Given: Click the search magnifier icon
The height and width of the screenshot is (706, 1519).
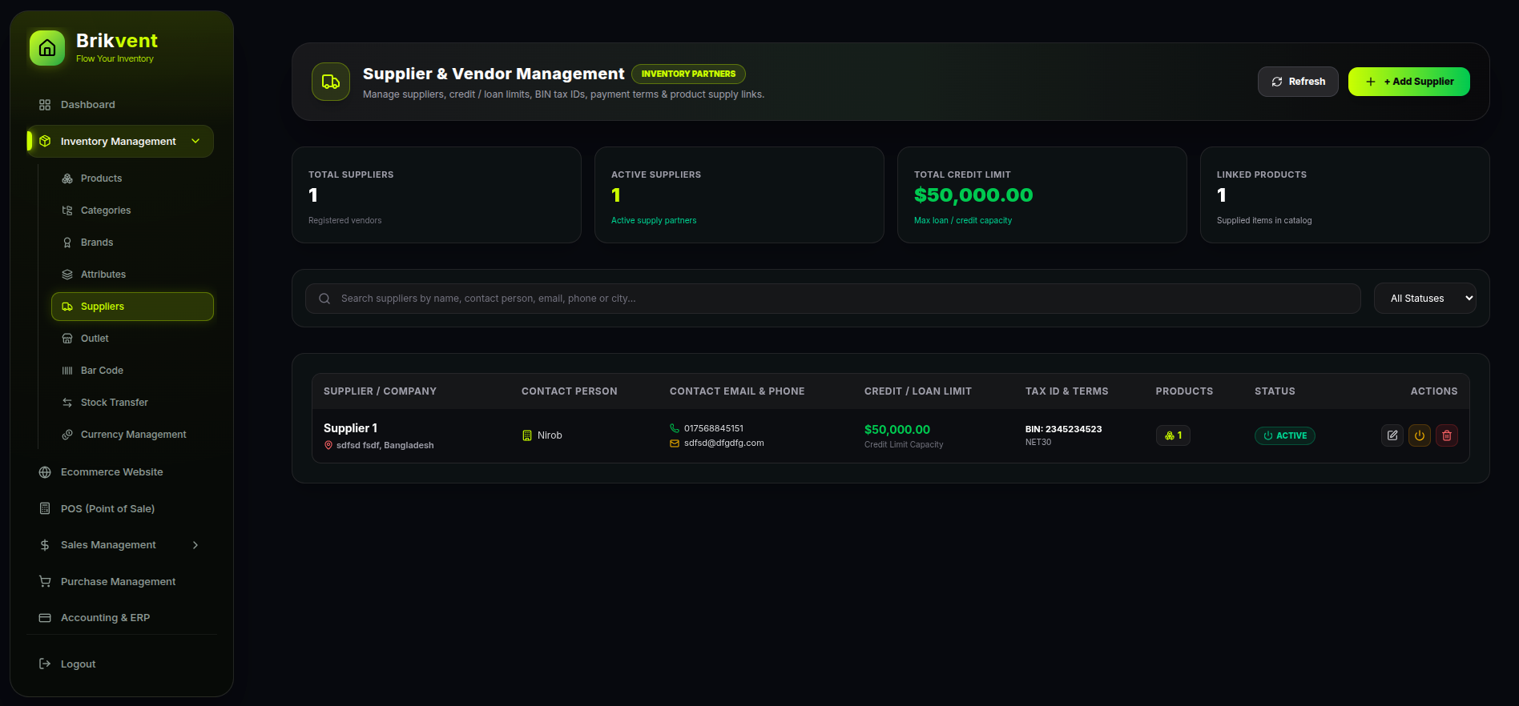Looking at the screenshot, I should click(324, 299).
